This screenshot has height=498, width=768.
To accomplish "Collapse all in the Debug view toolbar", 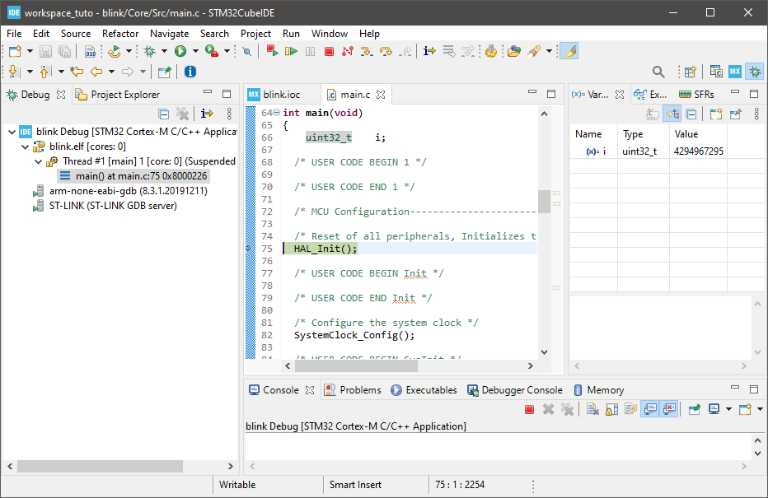I will click(x=164, y=114).
